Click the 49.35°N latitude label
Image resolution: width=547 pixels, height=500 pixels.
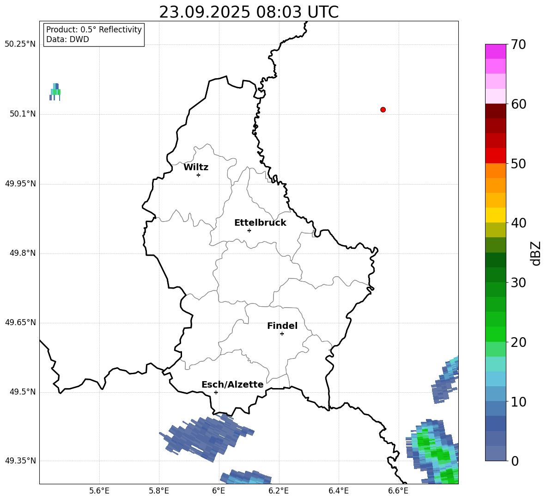(x=20, y=461)
